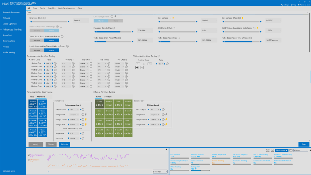Switch to the Core tab
Image resolution: width=311 pixels, height=175 pixels.
[x=35, y=8]
